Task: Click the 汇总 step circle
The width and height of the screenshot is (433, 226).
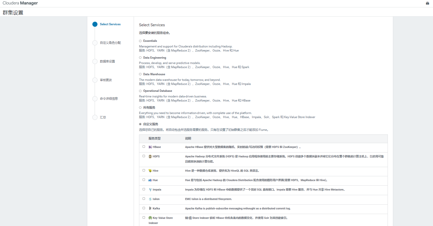Action: (95, 117)
